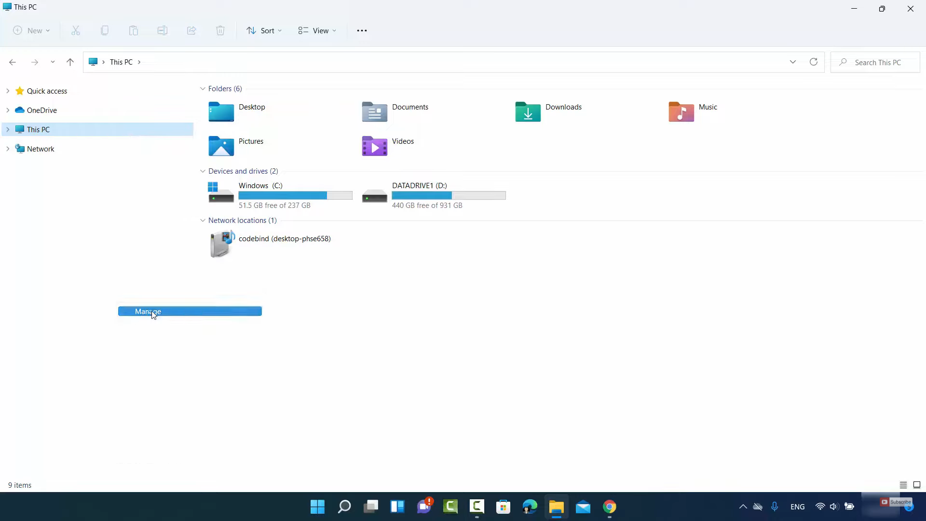Image resolution: width=926 pixels, height=521 pixels.
Task: Click the Refresh icon beside address bar
Action: click(813, 62)
